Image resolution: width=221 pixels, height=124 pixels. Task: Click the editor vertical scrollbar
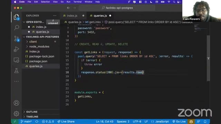pos(208,58)
